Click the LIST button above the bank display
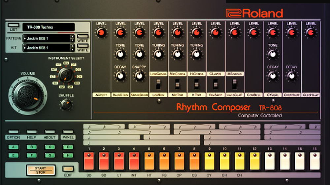The image size is (330, 185). (x=13, y=25)
